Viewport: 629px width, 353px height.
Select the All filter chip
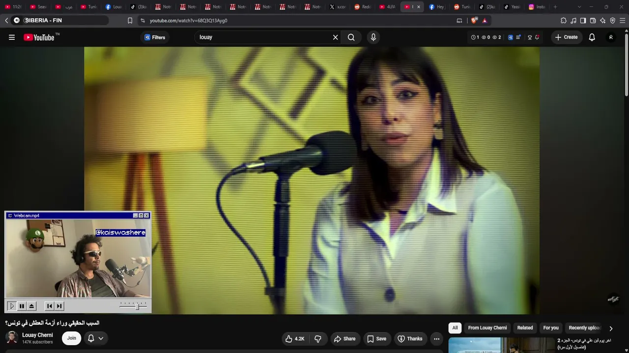coord(455,328)
